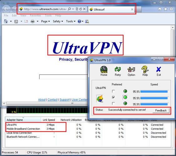Uncheck the second Preferred server checkbox

113,97
